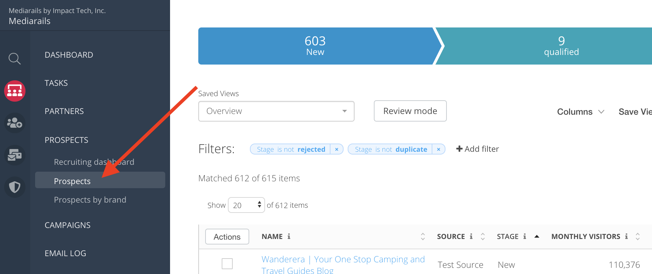Image resolution: width=652 pixels, height=274 pixels.
Task: Select the 603 New pipeline stage
Action: (315, 46)
